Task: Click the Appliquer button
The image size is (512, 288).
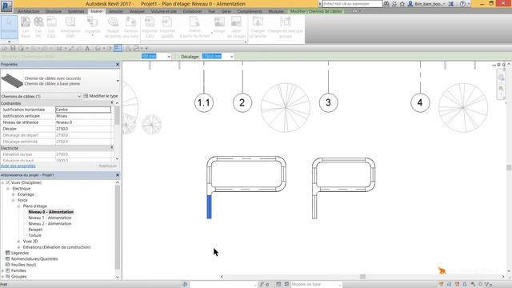Action: pos(107,166)
